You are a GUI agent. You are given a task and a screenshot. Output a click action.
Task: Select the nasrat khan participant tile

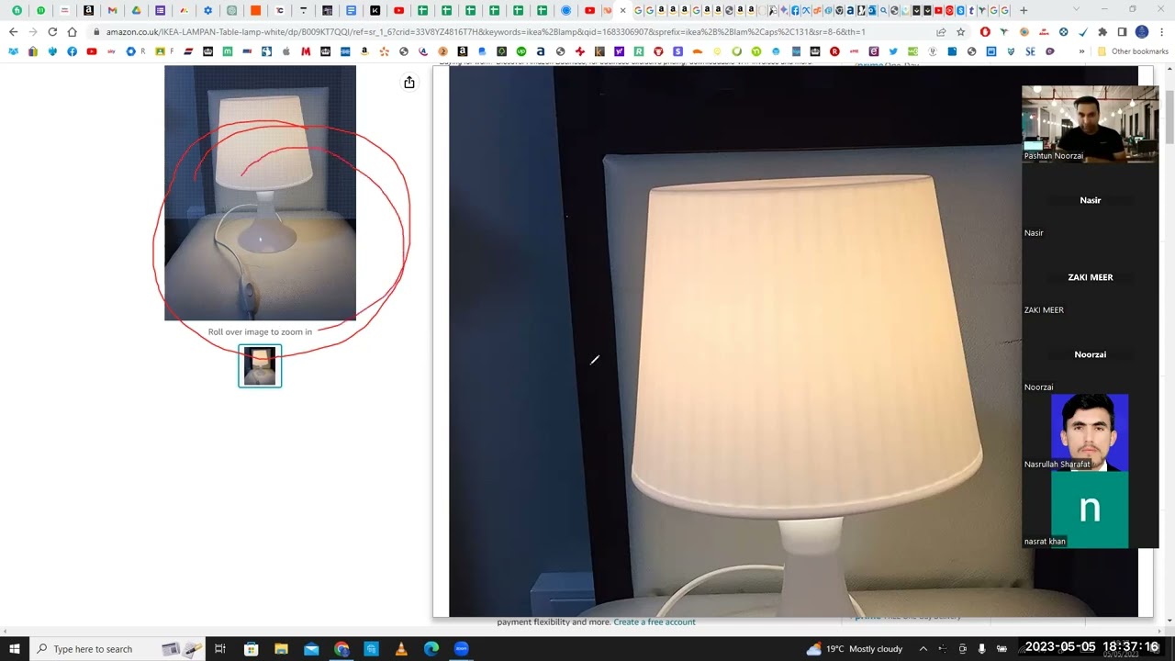1091,510
